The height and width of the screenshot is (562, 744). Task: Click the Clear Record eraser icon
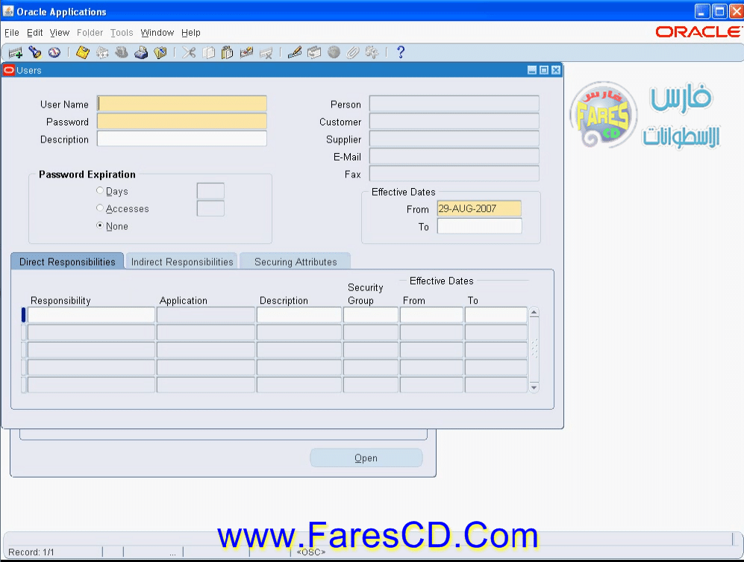(247, 52)
